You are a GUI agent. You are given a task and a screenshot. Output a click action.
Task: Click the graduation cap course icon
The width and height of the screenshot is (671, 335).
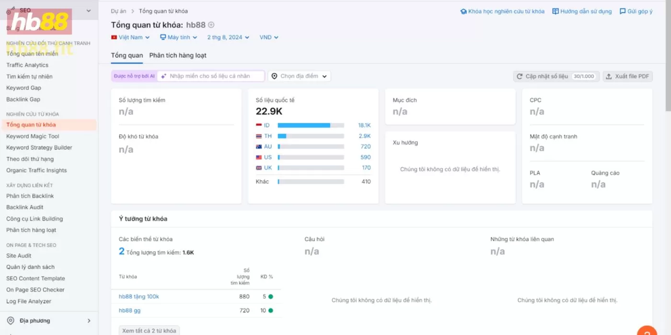463,11
